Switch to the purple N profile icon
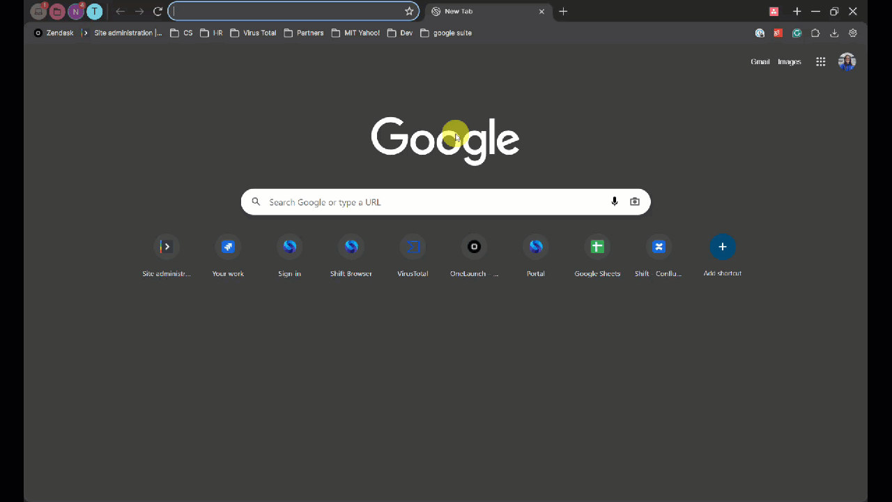This screenshot has width=892, height=502. click(76, 11)
